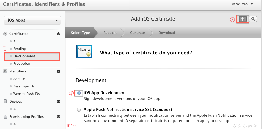Open All under Devices
The width and height of the screenshot is (262, 129).
point(15,109)
